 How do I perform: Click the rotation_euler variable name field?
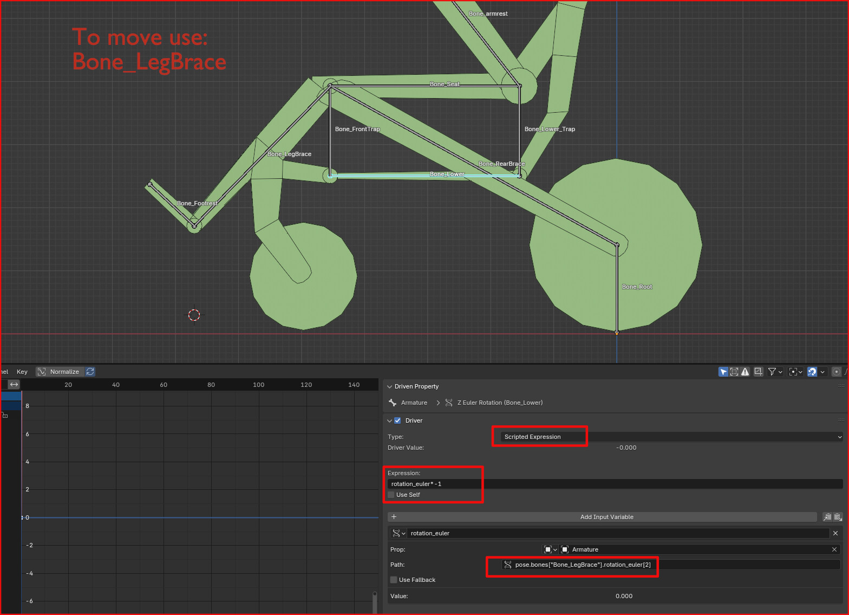(x=618, y=533)
